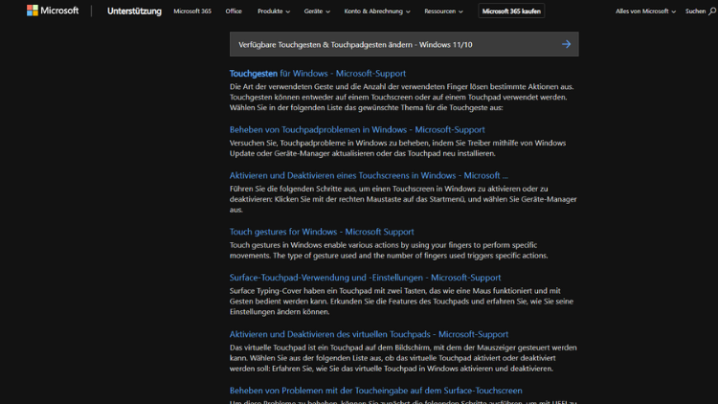Click the Microsoft 365 kaufen button
This screenshot has height=404, width=718.
point(511,11)
